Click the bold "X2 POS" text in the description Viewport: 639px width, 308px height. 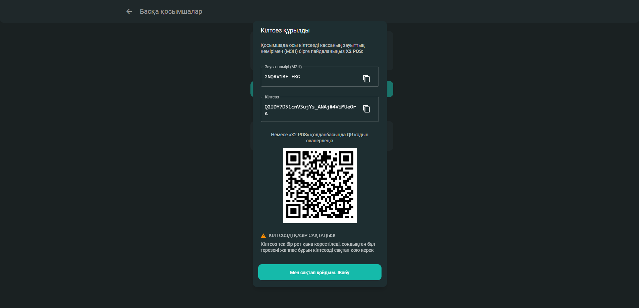354,51
